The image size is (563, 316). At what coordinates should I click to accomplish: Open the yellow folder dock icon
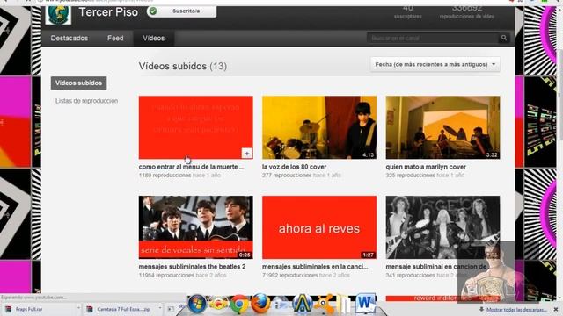point(344,305)
